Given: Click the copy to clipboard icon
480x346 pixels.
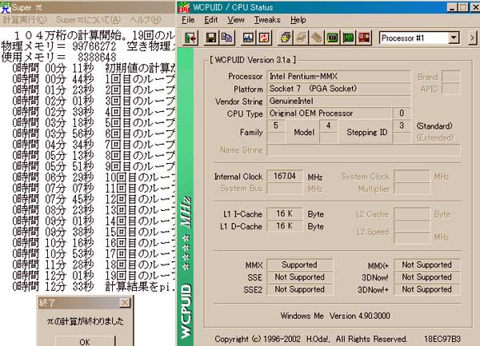Looking at the screenshot, I should [x=227, y=38].
